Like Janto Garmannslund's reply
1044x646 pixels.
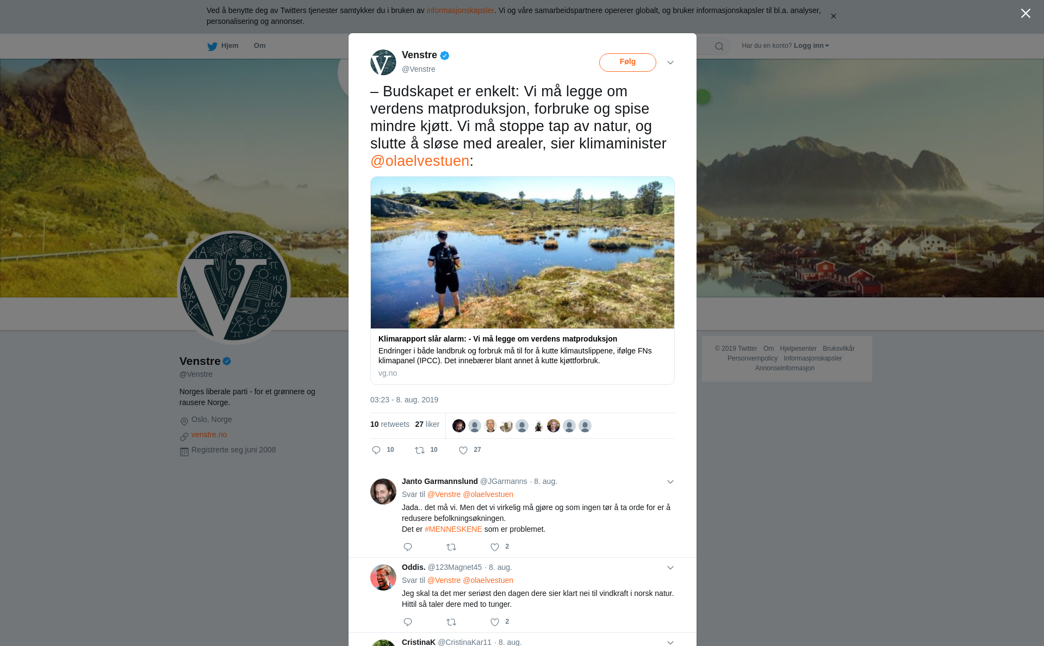click(495, 547)
